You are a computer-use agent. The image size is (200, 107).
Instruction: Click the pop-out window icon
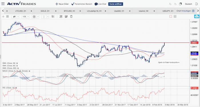coord(180,4)
